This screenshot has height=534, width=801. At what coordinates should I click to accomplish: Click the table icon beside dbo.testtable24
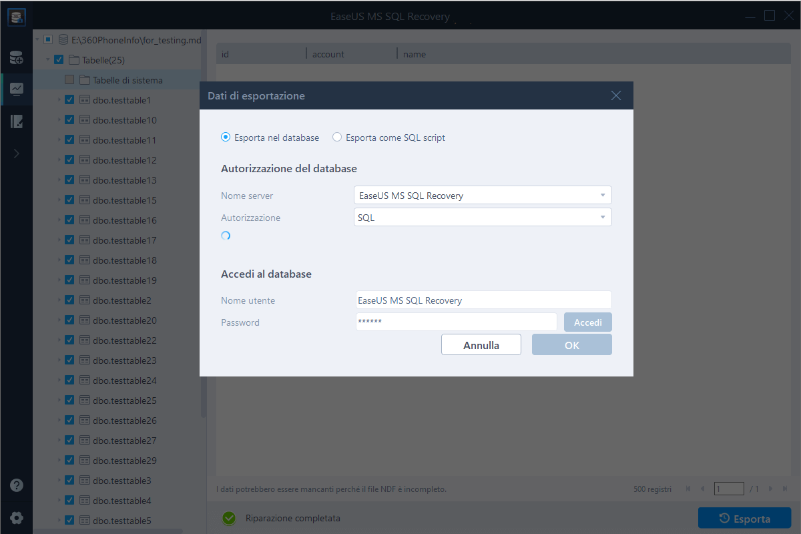click(85, 380)
